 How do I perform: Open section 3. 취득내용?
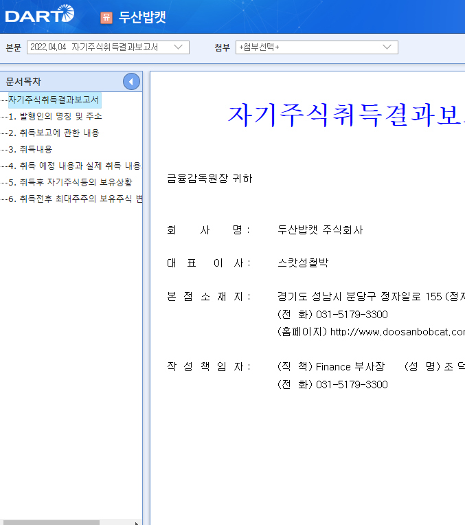pos(30,149)
